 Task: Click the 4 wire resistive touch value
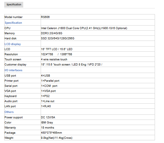tap(54, 59)
